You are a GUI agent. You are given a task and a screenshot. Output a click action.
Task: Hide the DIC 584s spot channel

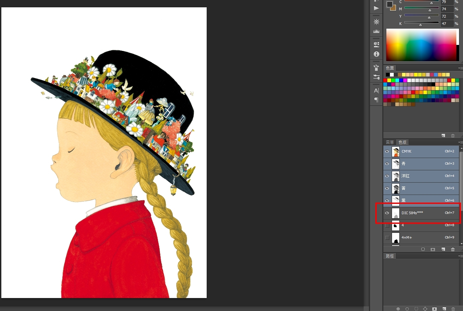tap(387, 213)
